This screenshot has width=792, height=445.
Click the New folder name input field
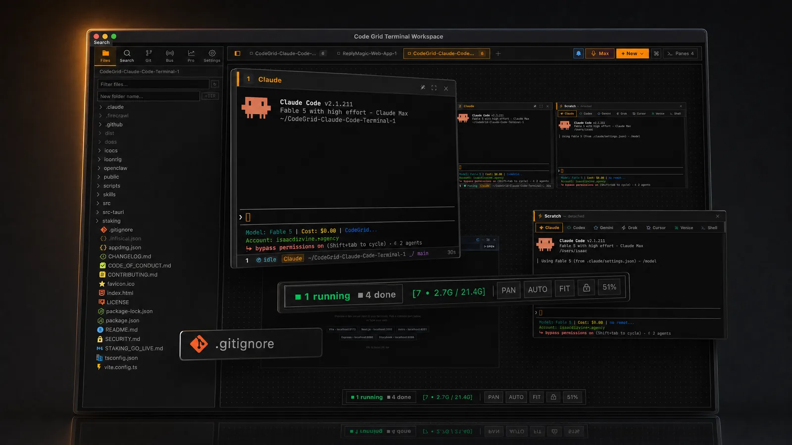click(x=148, y=96)
